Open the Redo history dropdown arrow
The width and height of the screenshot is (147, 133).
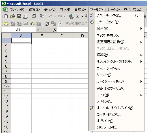(x=64, y=16)
